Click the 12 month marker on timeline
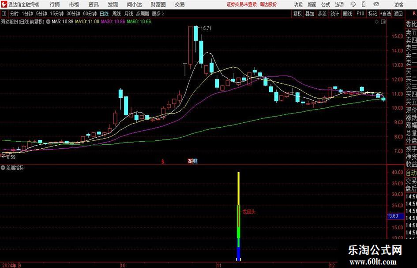Viewport: 417px width, 268px height. (x=332, y=265)
